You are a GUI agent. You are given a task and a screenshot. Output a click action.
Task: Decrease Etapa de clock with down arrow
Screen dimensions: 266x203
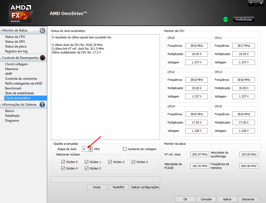(90, 150)
